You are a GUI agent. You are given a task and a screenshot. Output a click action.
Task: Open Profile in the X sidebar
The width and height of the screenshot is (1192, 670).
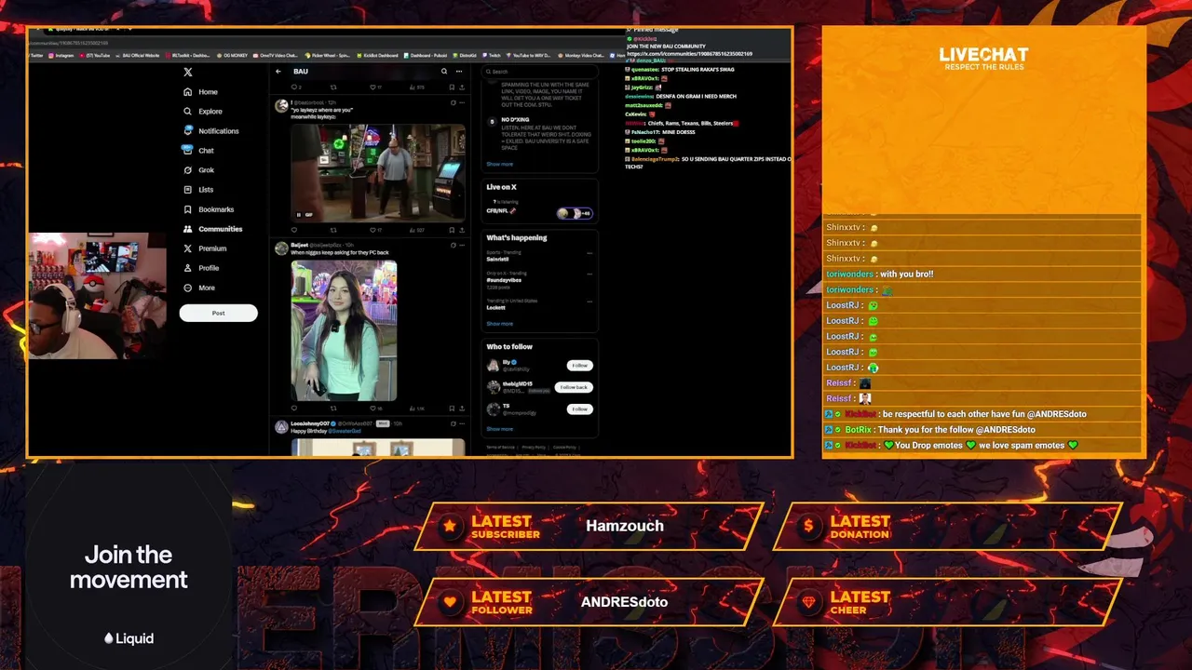201,268
